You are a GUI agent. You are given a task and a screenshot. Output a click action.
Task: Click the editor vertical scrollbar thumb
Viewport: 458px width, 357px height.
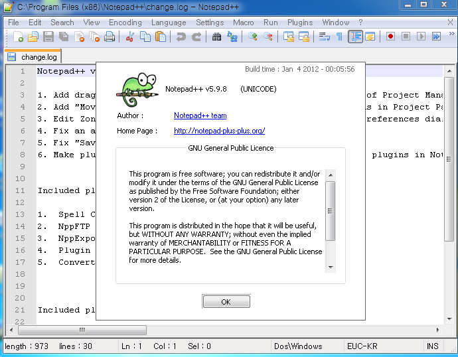click(449, 159)
